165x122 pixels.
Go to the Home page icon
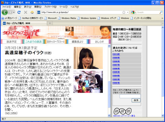pos(32,12)
